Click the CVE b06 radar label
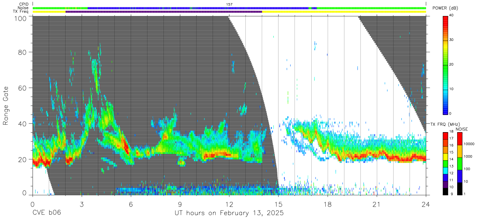 [x=47, y=213]
